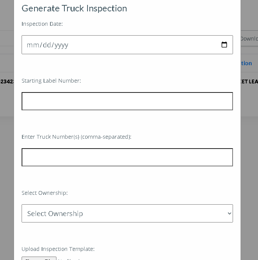Click the No file chosen text
258x260 pixels.
click(x=69, y=259)
